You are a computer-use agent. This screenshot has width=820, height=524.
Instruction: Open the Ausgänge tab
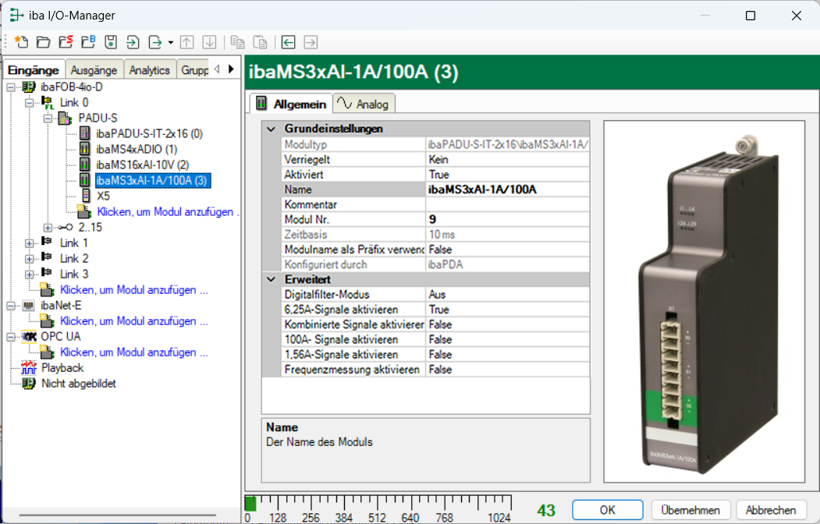pos(94,70)
